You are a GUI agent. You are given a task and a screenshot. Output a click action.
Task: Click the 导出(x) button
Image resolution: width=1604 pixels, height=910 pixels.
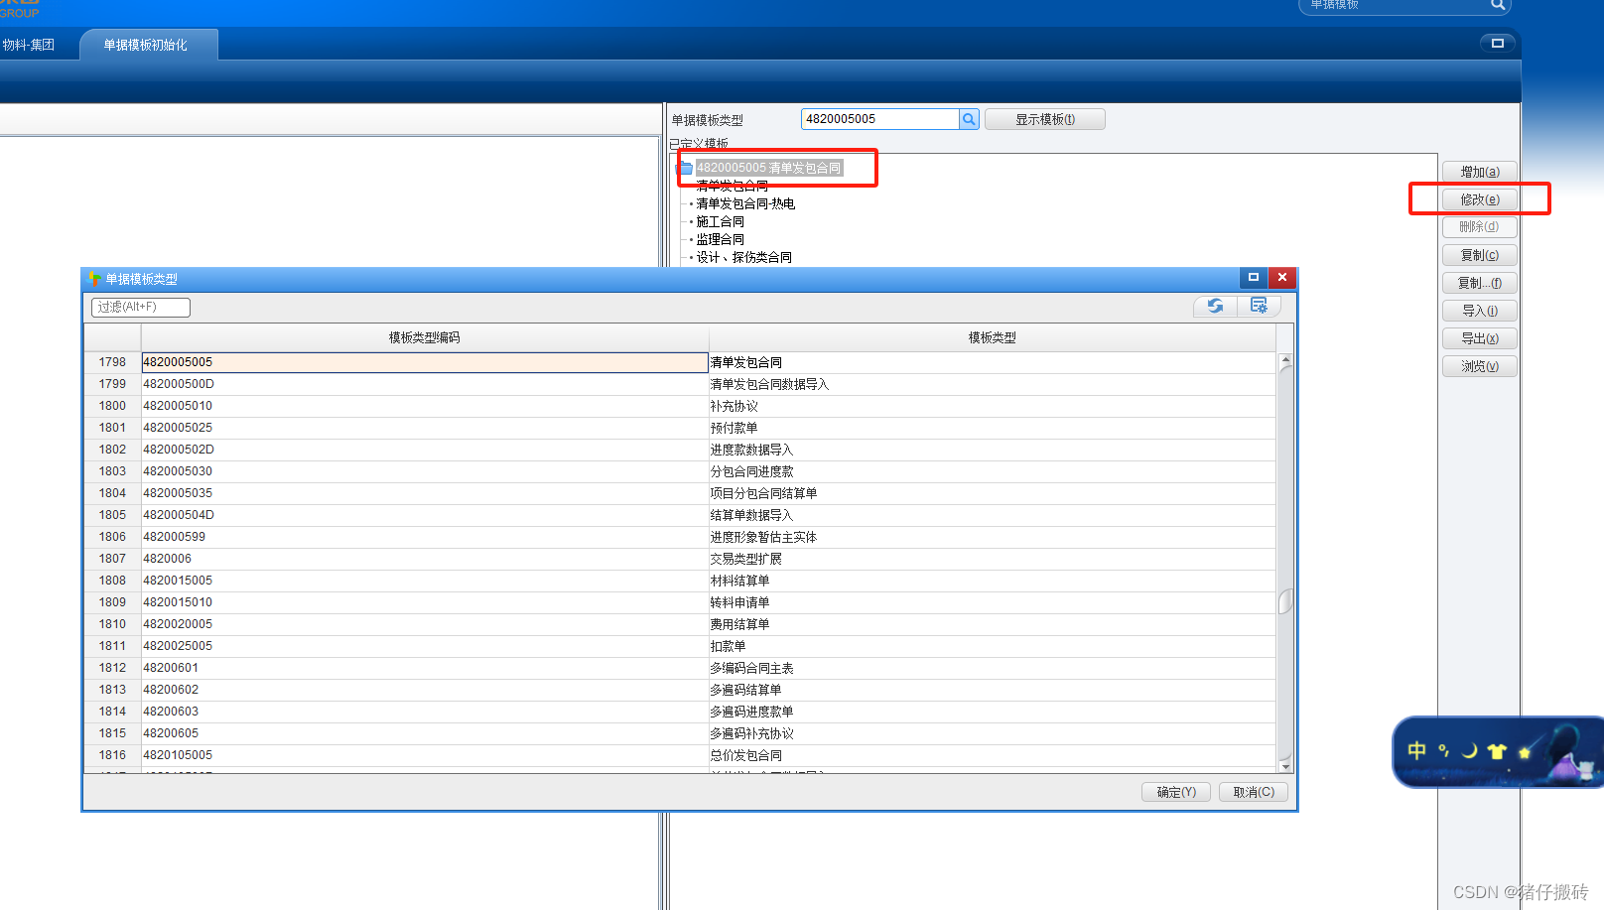pos(1479,337)
